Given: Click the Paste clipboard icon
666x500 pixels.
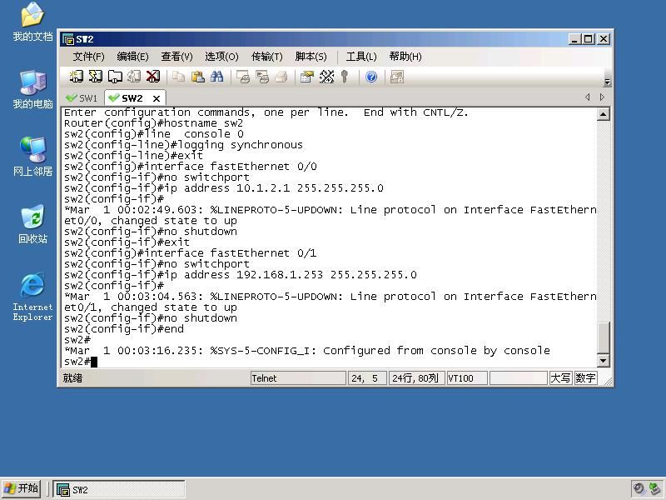Looking at the screenshot, I should pos(197,77).
